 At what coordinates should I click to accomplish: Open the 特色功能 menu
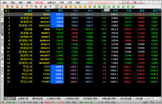click(39, 3)
